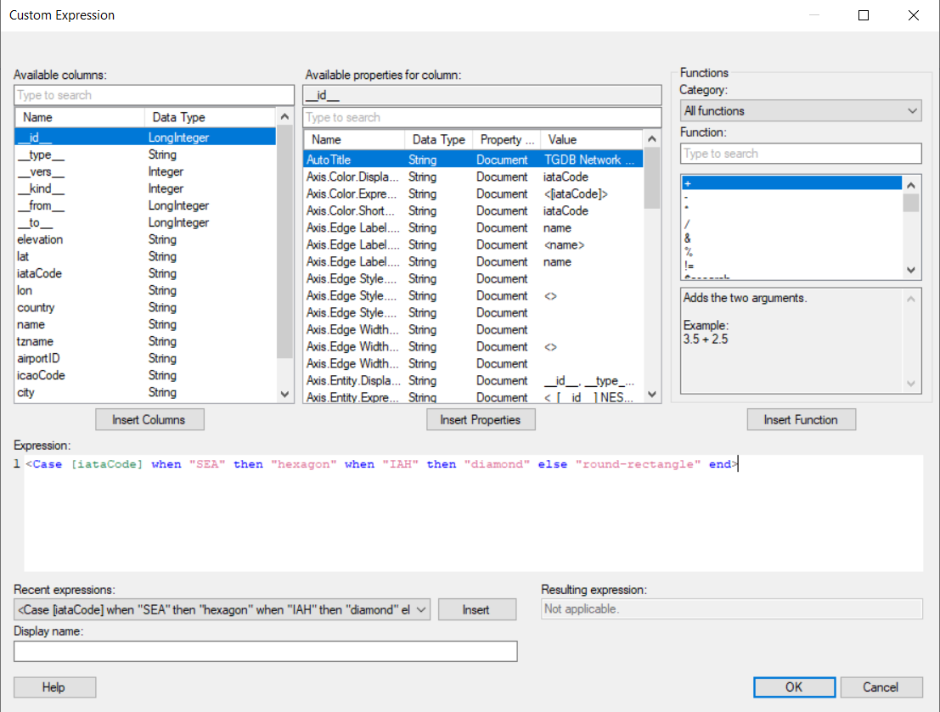Sort properties by the Value column header
The width and height of the screenshot is (940, 712).
pyautogui.click(x=562, y=139)
